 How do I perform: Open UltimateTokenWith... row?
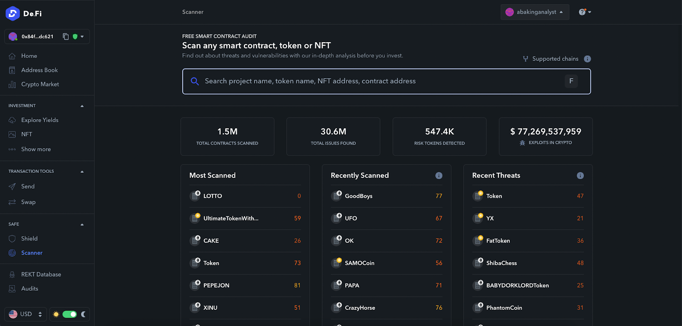[245, 218]
